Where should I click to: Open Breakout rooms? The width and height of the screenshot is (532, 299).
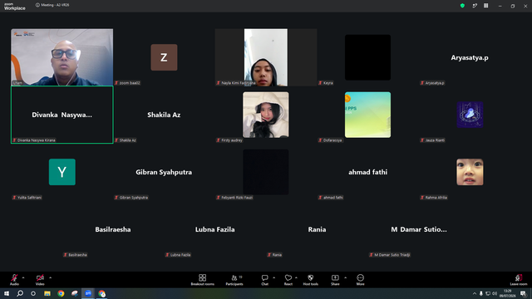coord(203,280)
